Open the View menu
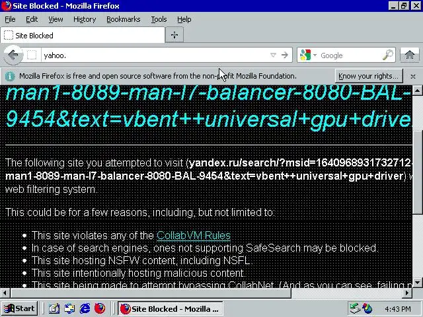423x317 pixels. [56, 19]
